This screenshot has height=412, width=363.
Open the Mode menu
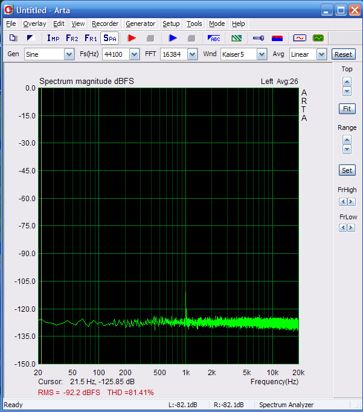(x=217, y=24)
